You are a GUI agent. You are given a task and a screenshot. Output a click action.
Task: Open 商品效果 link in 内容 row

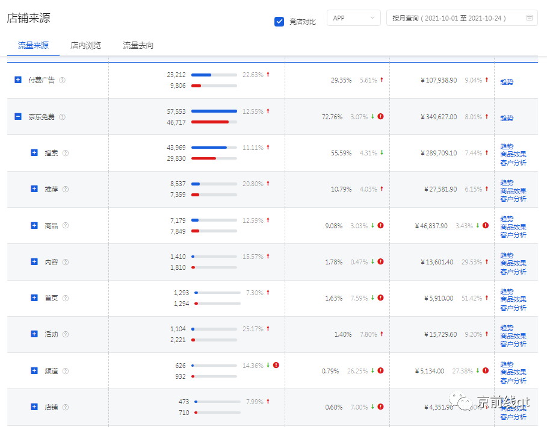513,263
